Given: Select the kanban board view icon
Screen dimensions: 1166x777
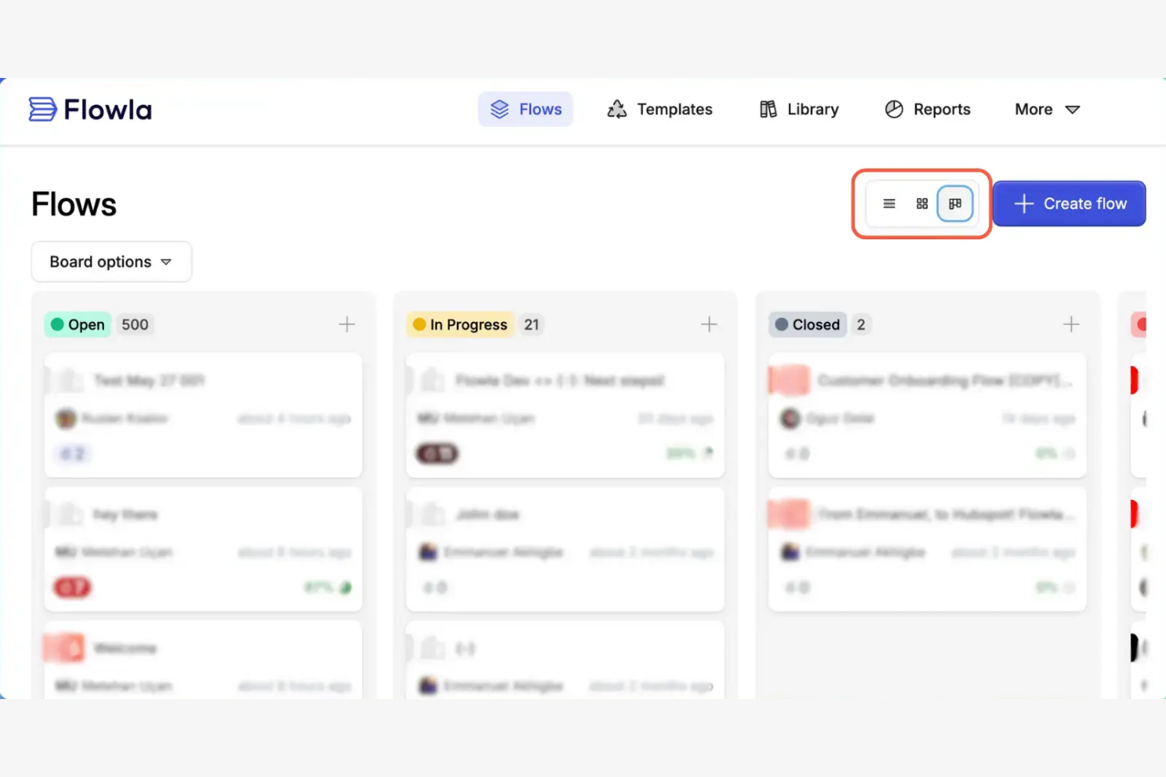Looking at the screenshot, I should click(955, 203).
